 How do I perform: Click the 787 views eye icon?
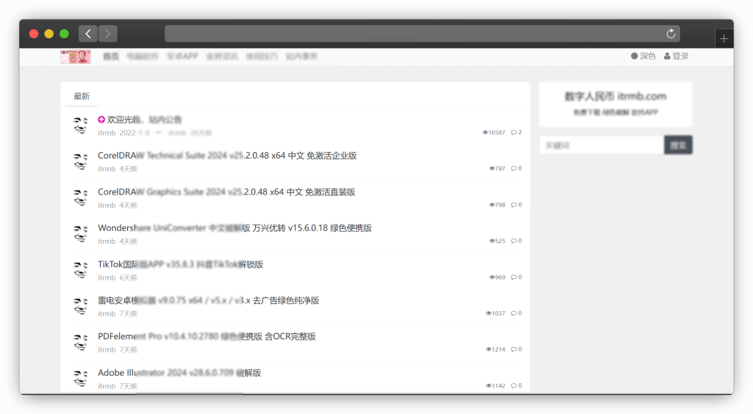pyautogui.click(x=492, y=169)
